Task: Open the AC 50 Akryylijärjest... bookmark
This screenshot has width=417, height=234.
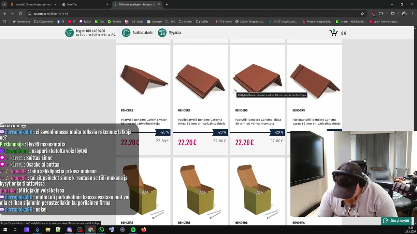Action: (283, 22)
